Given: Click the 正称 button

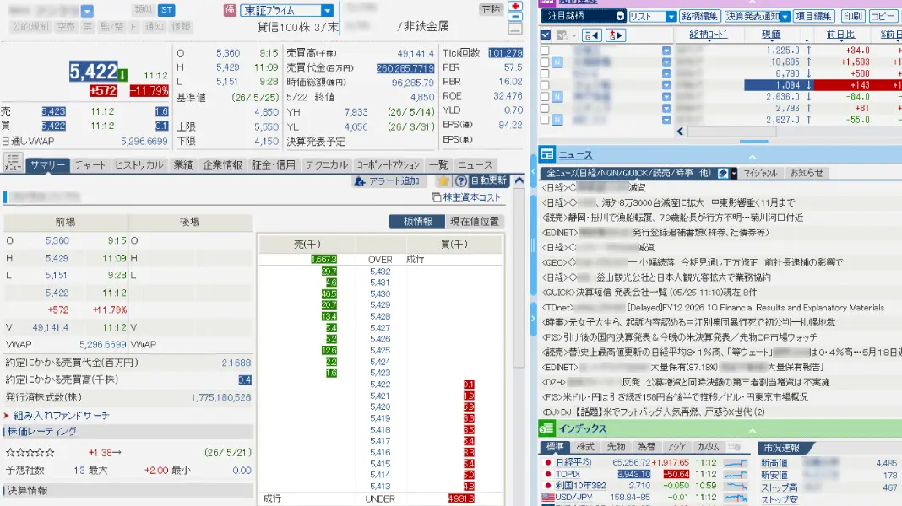Looking at the screenshot, I should pos(491,9).
